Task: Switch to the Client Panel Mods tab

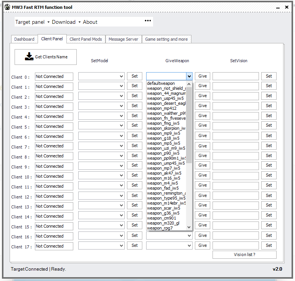Action: point(86,39)
